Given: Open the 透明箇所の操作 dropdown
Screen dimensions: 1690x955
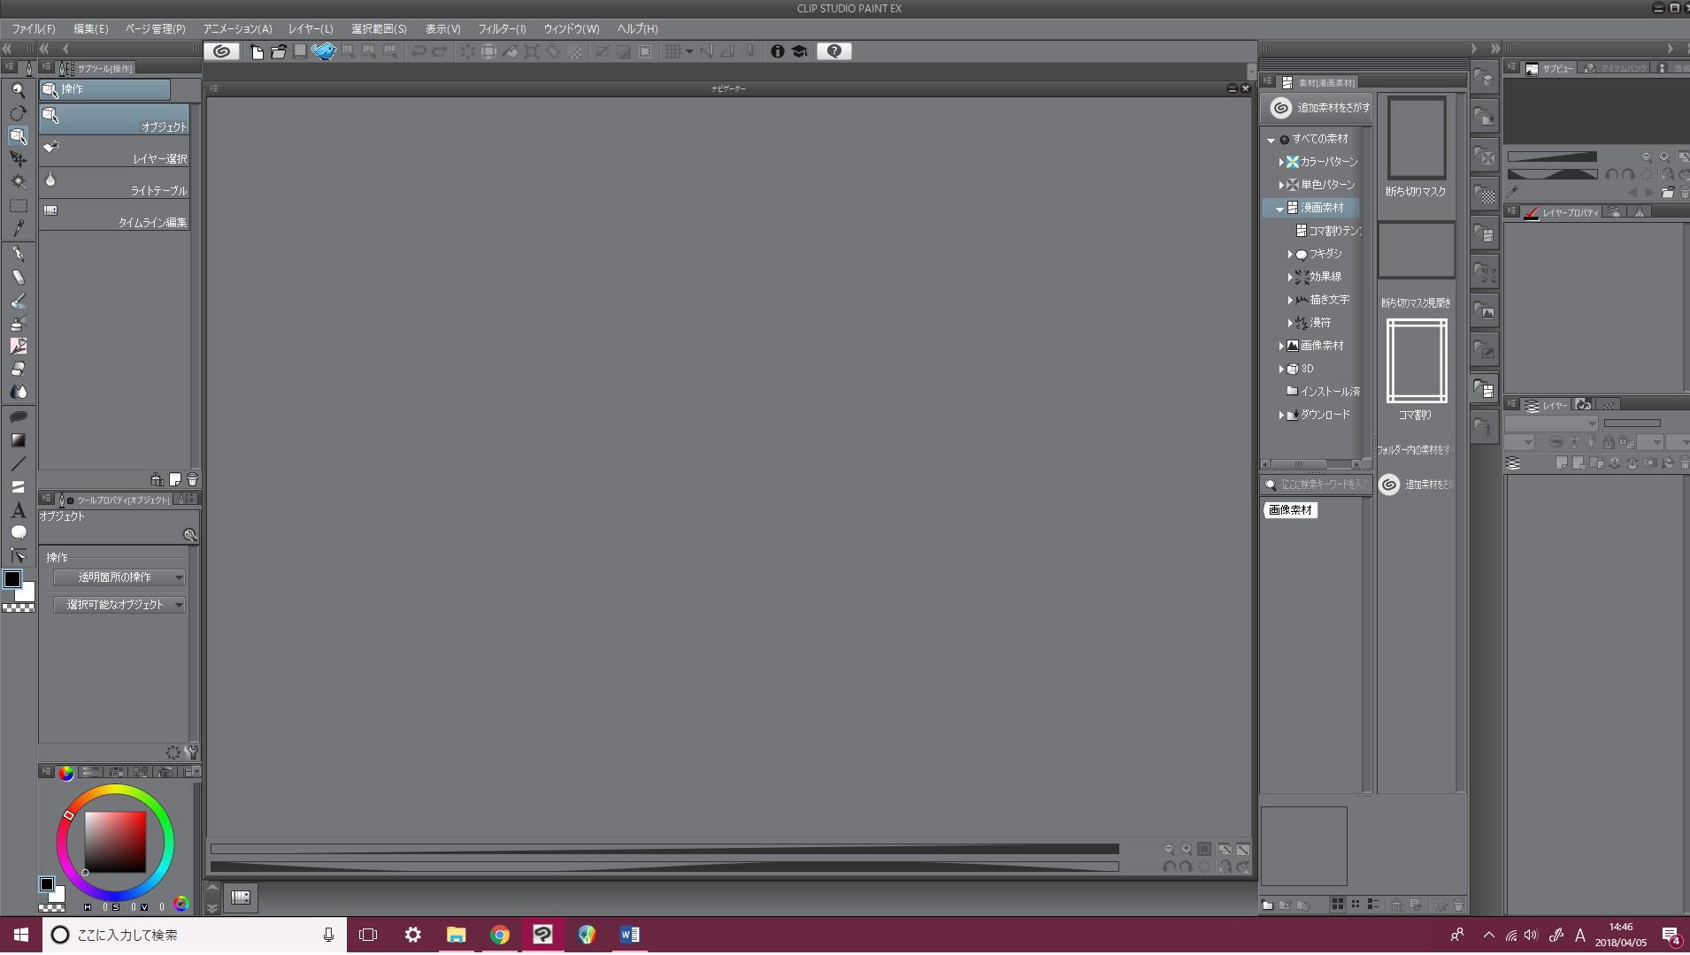Looking at the screenshot, I should click(x=119, y=577).
